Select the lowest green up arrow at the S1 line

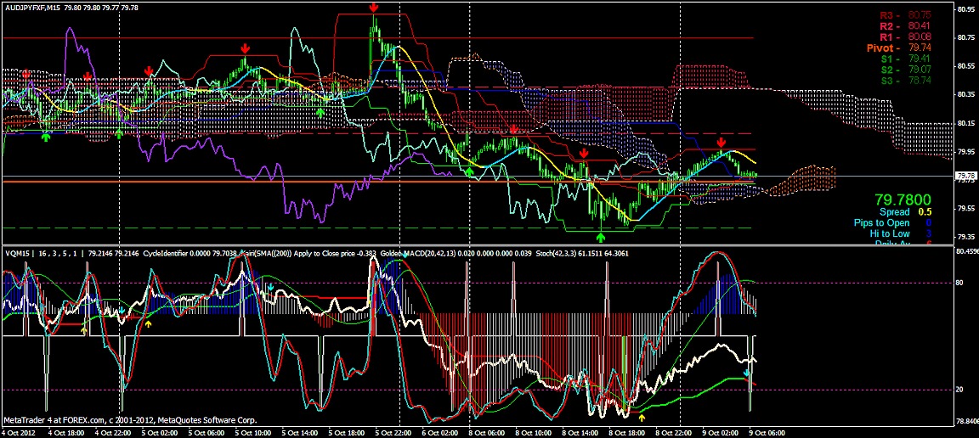click(x=601, y=237)
